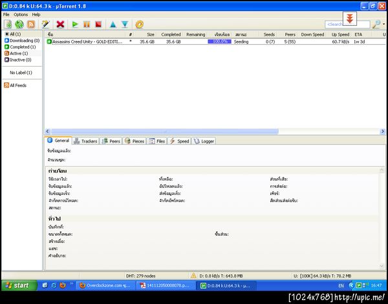388x304 pixels.
Task: Open the 141112050008078 PDF taskbar item
Action: point(166,285)
